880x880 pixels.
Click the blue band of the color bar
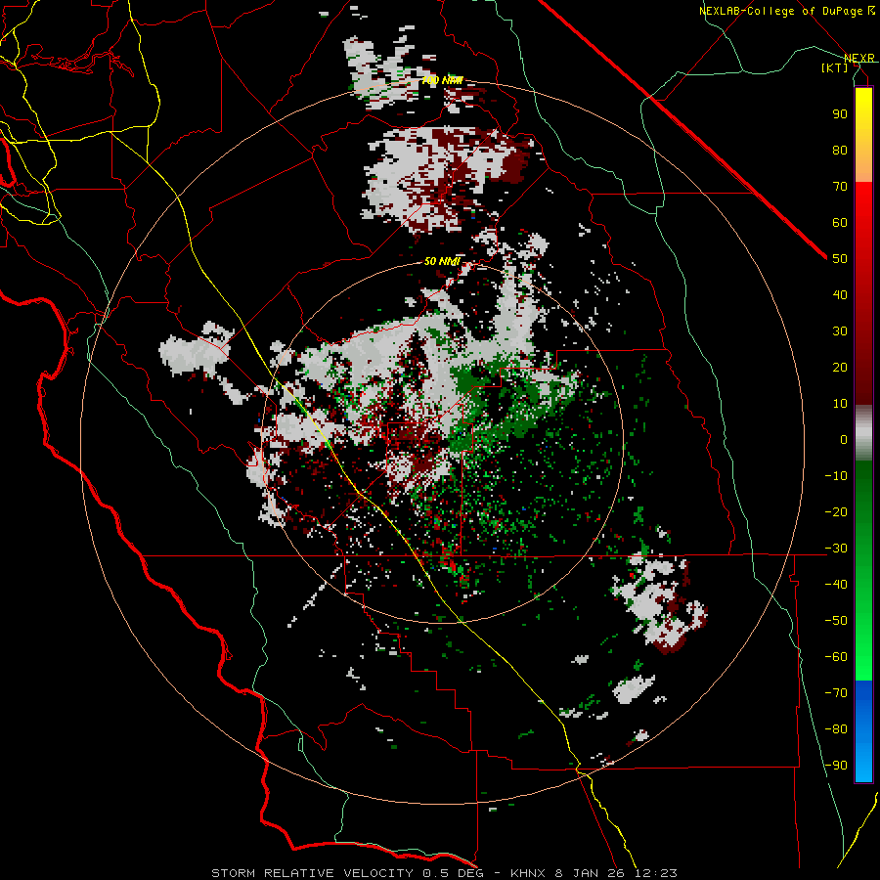tap(863, 730)
